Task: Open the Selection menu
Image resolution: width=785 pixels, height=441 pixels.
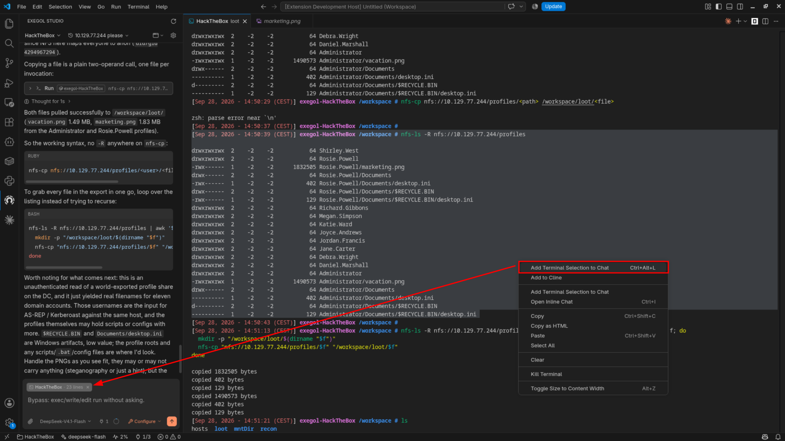Action: pyautogui.click(x=60, y=7)
